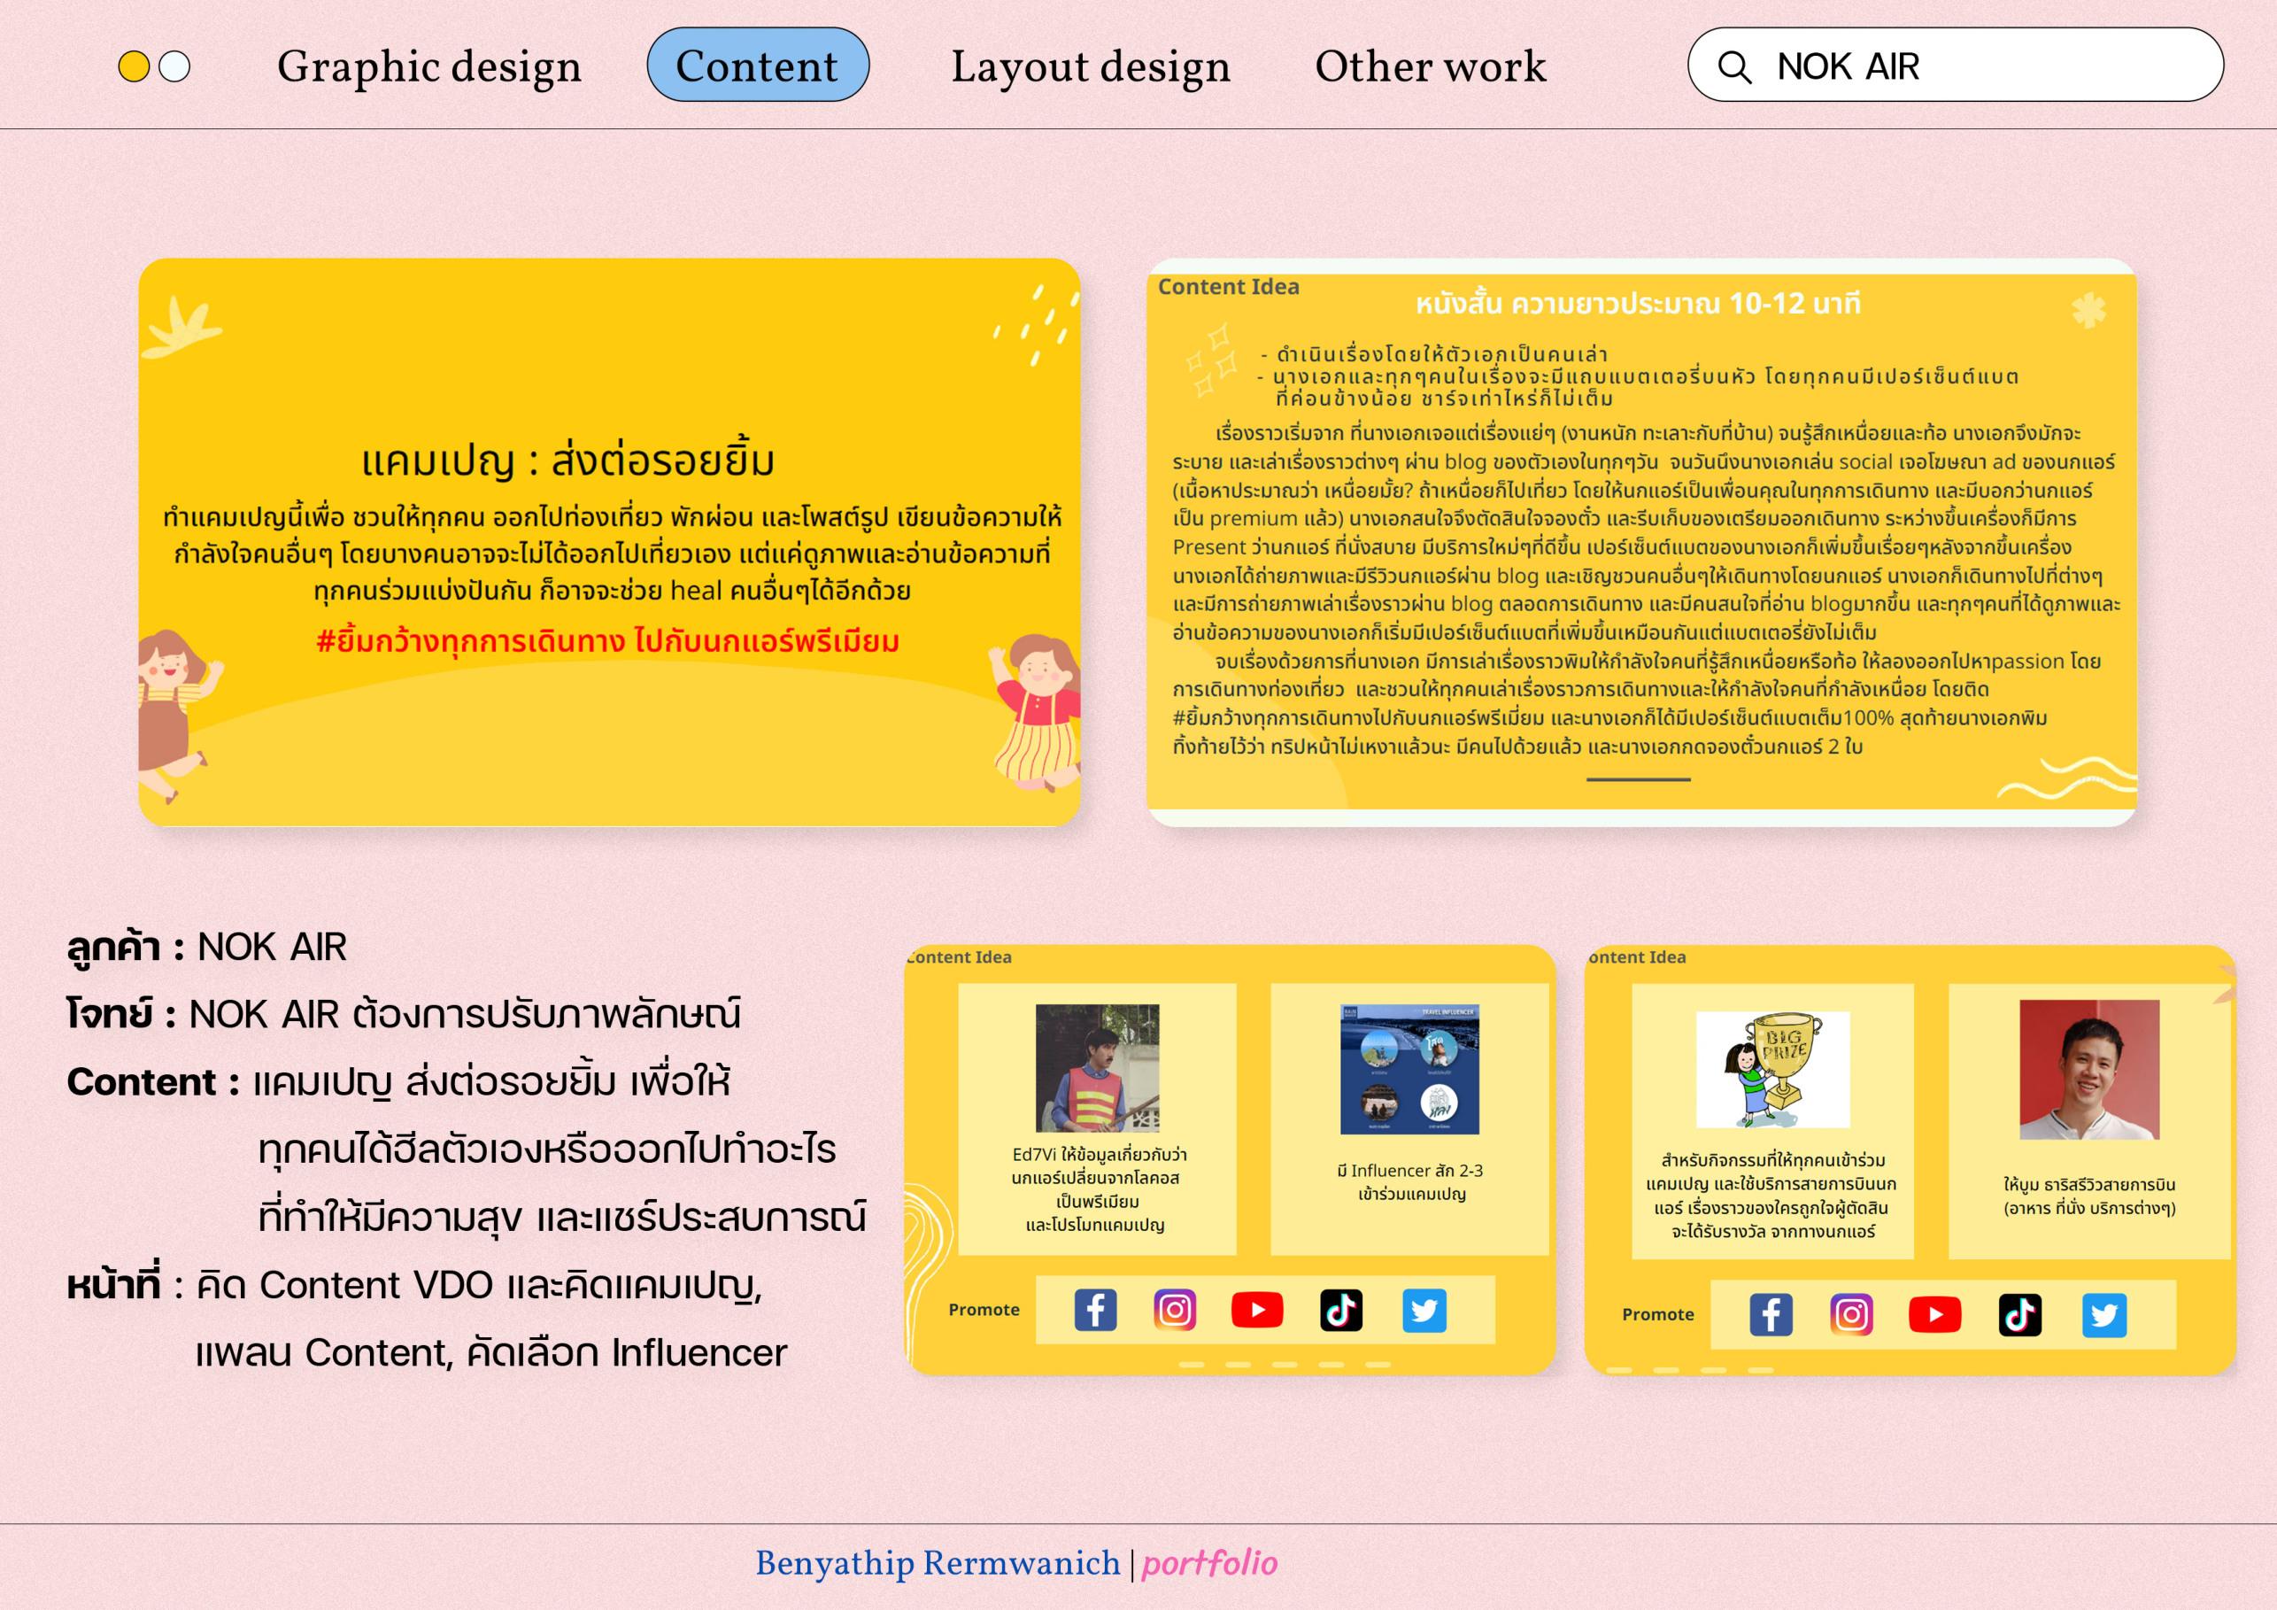The height and width of the screenshot is (1610, 2277).
Task: Click the Facebook icon in right Promote bar
Action: [1771, 1314]
